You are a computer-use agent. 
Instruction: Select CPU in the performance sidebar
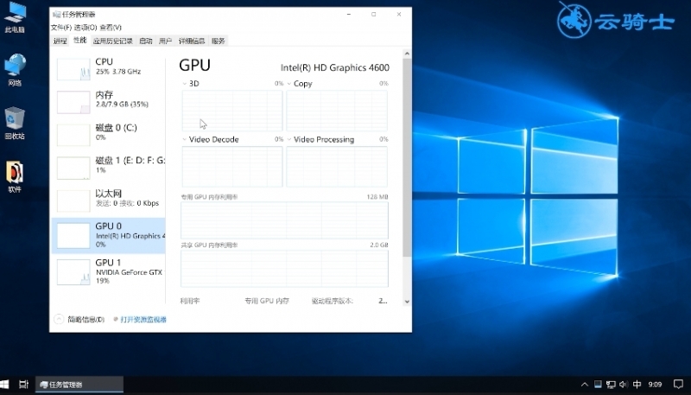(x=109, y=69)
